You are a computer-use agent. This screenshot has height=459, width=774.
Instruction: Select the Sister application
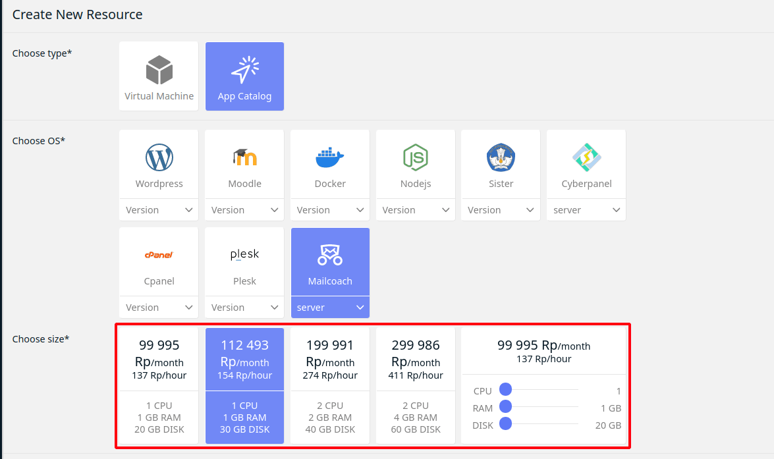pyautogui.click(x=501, y=163)
